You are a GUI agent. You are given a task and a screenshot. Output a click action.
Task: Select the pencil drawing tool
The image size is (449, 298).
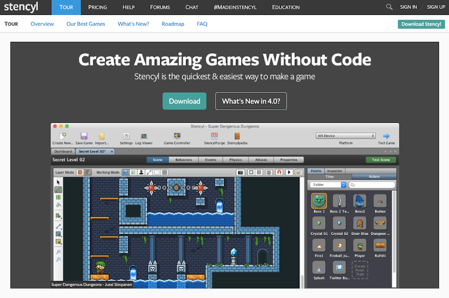point(58,190)
